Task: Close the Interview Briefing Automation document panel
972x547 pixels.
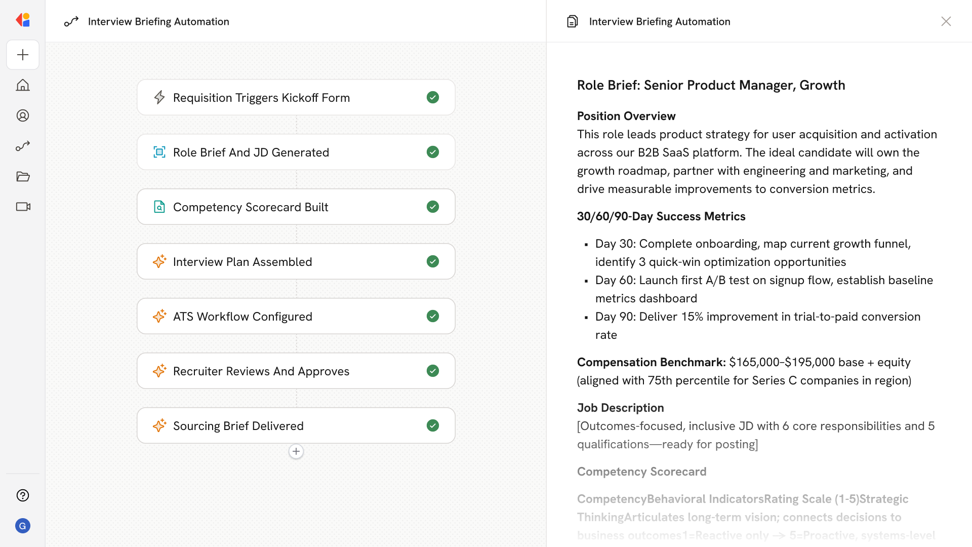Action: pyautogui.click(x=946, y=21)
